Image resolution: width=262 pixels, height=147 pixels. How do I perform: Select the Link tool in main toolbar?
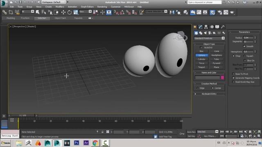[x=5, y=12]
